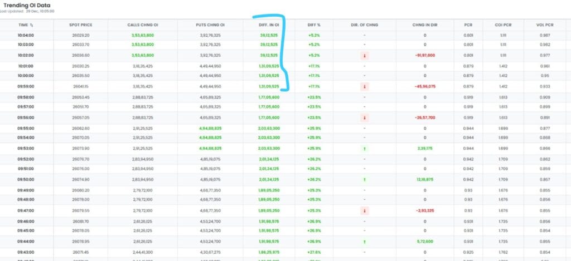This screenshot has width=571, height=261.
Task: Click red down arrow in 10:02:00 row
Action: 364,56
